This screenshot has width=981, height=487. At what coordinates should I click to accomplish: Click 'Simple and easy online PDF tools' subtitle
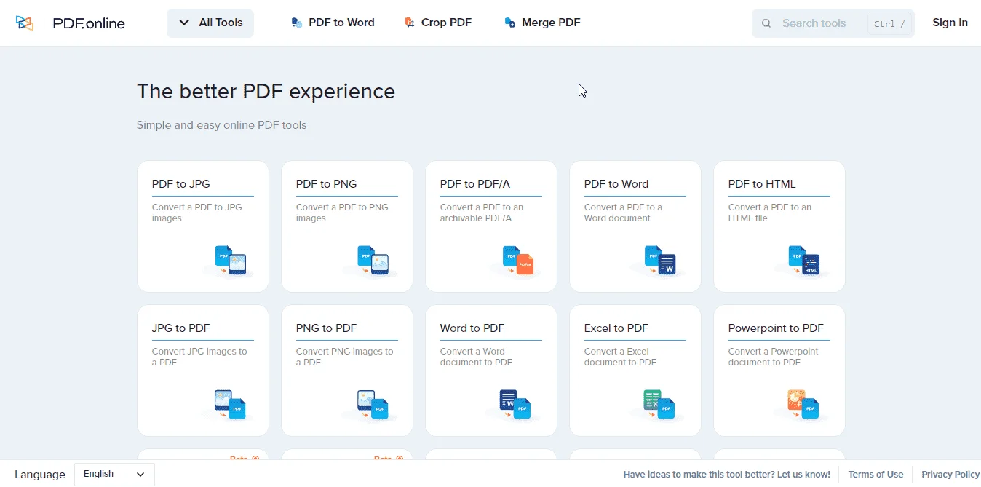[221, 125]
